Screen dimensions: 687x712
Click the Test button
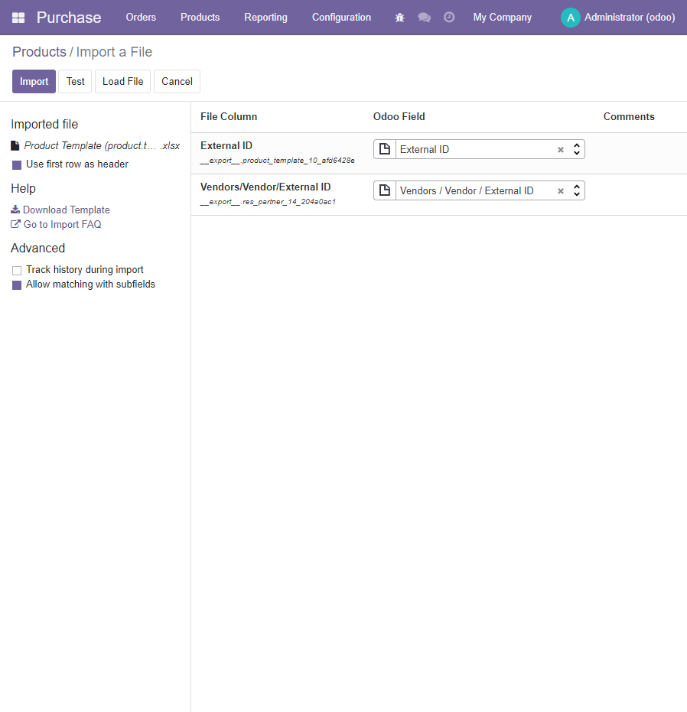(76, 81)
